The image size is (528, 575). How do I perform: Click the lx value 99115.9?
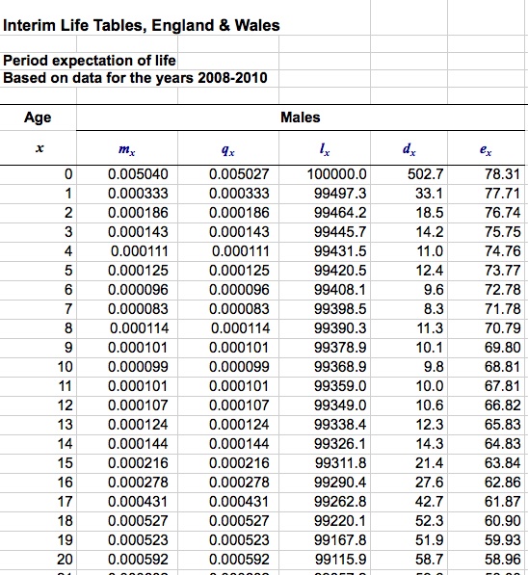click(340, 560)
